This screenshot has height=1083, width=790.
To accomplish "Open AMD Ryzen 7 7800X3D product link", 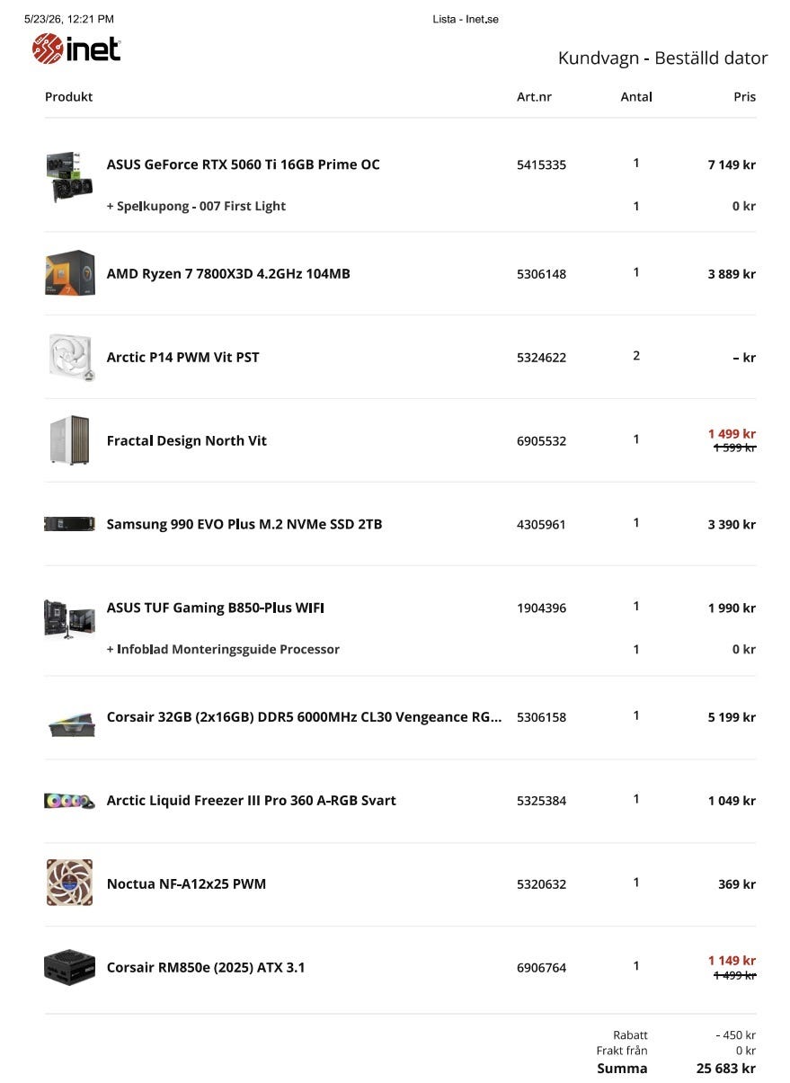I will [228, 273].
